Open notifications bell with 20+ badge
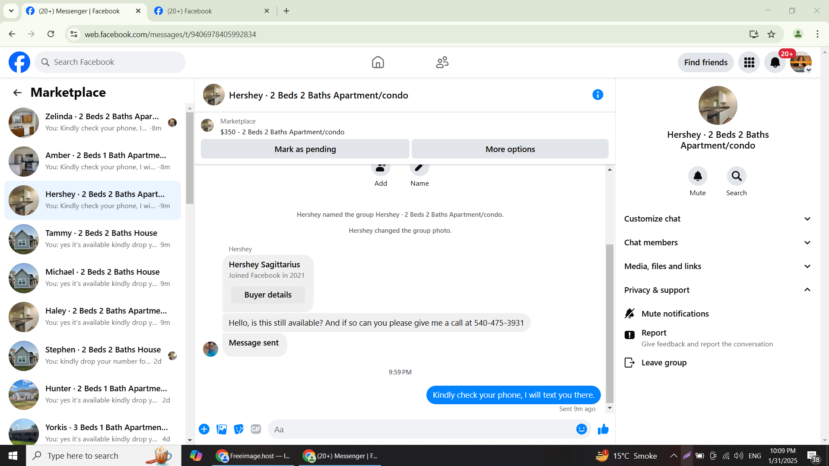The height and width of the screenshot is (466, 829). pos(775,62)
